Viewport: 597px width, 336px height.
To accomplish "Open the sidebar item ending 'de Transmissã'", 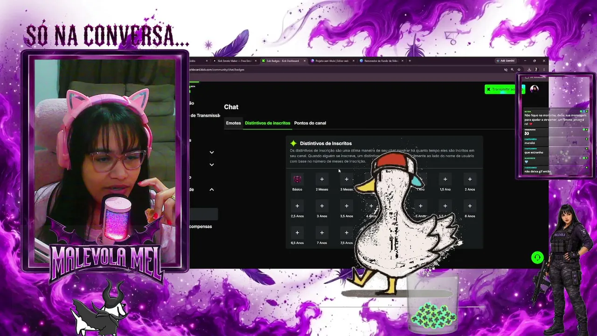I will 205,116.
